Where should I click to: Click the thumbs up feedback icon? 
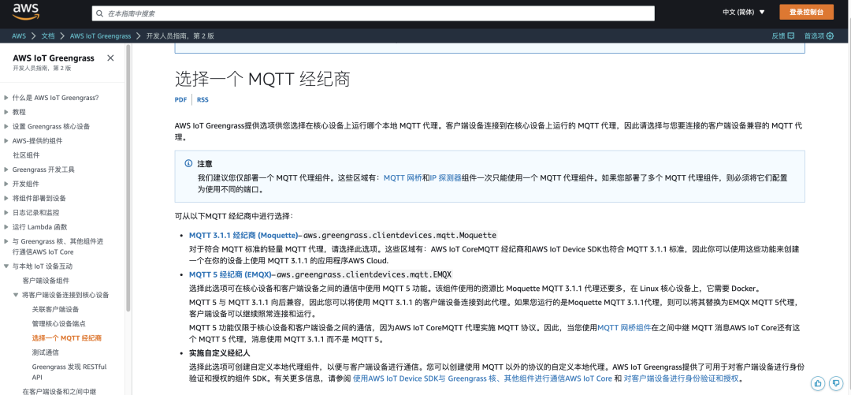coord(818,384)
